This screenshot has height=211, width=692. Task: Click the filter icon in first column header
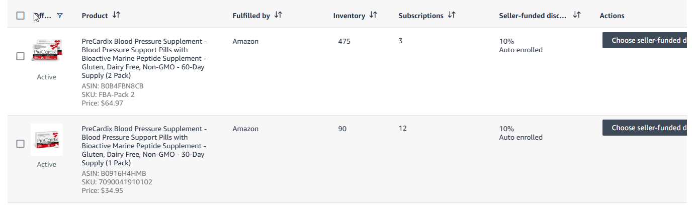[60, 16]
